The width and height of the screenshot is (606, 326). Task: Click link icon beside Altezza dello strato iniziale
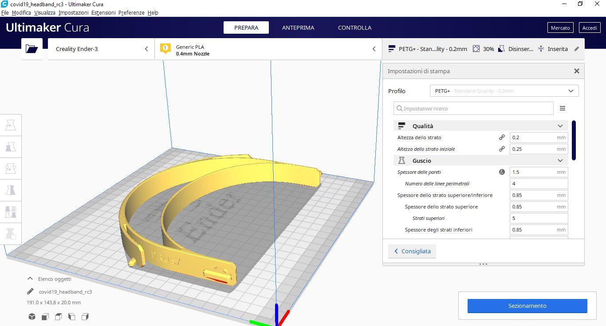coord(502,149)
